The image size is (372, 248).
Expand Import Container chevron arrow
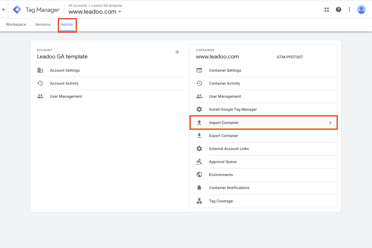330,123
